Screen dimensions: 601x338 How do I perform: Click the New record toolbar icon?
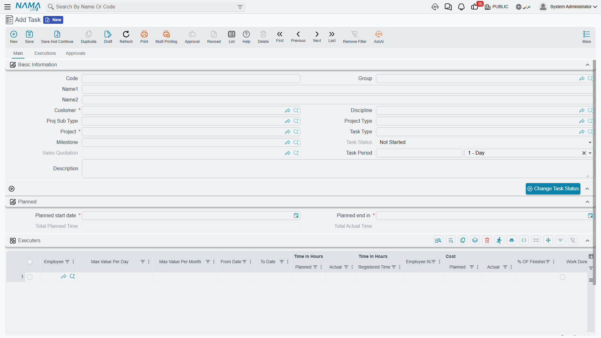(14, 34)
